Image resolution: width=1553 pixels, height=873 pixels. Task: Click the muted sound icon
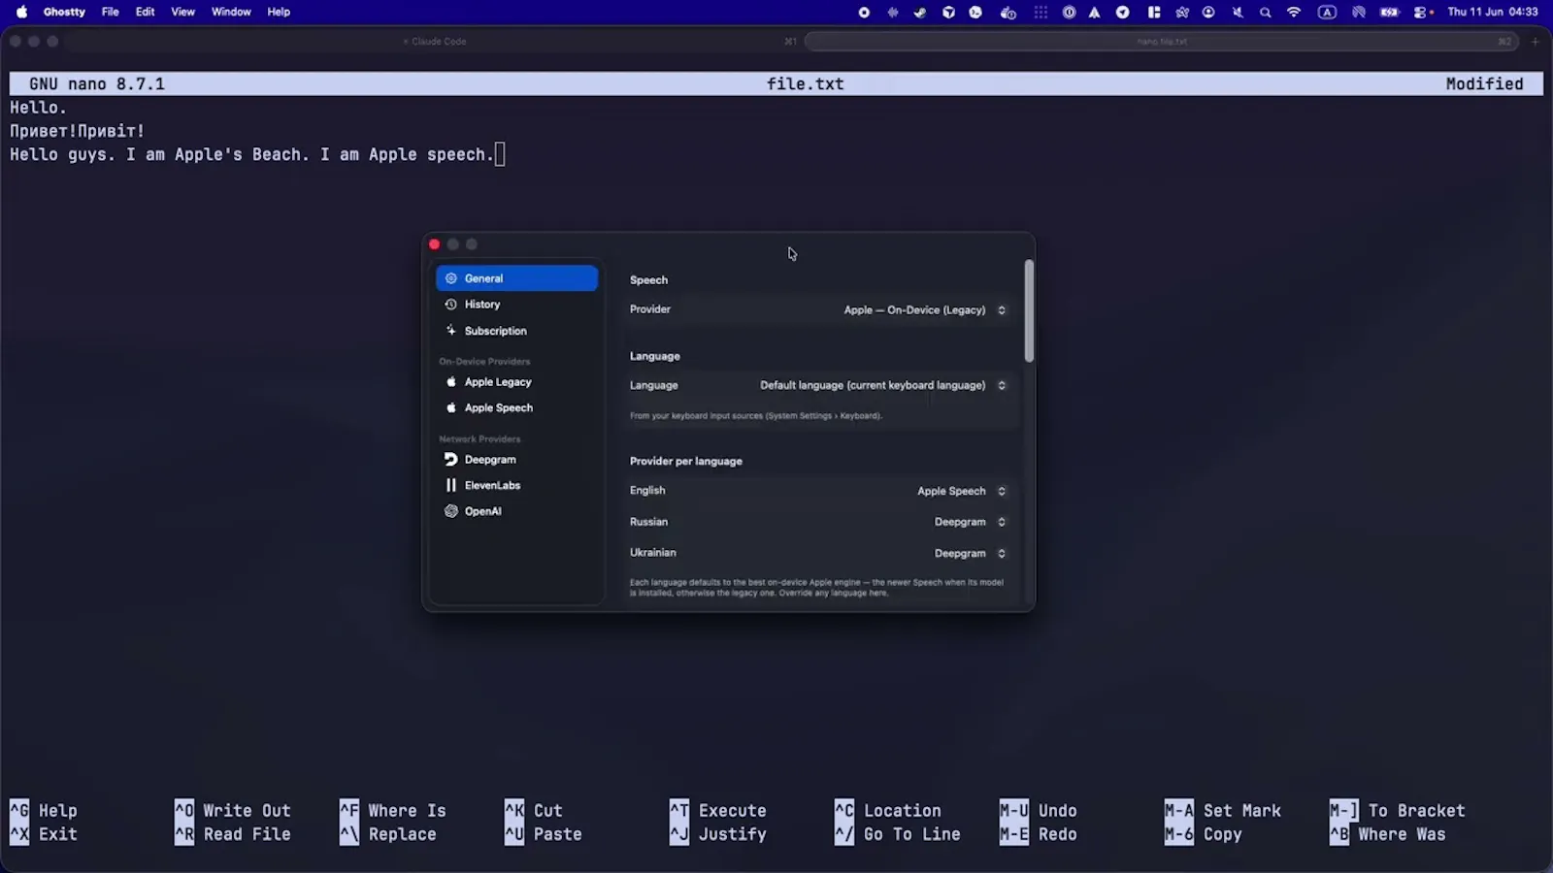(1238, 13)
